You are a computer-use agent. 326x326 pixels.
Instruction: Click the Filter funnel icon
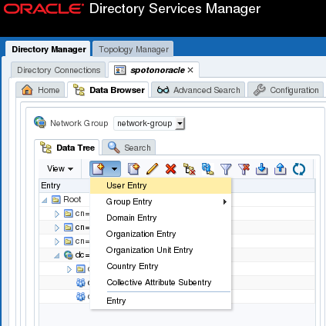(226, 169)
